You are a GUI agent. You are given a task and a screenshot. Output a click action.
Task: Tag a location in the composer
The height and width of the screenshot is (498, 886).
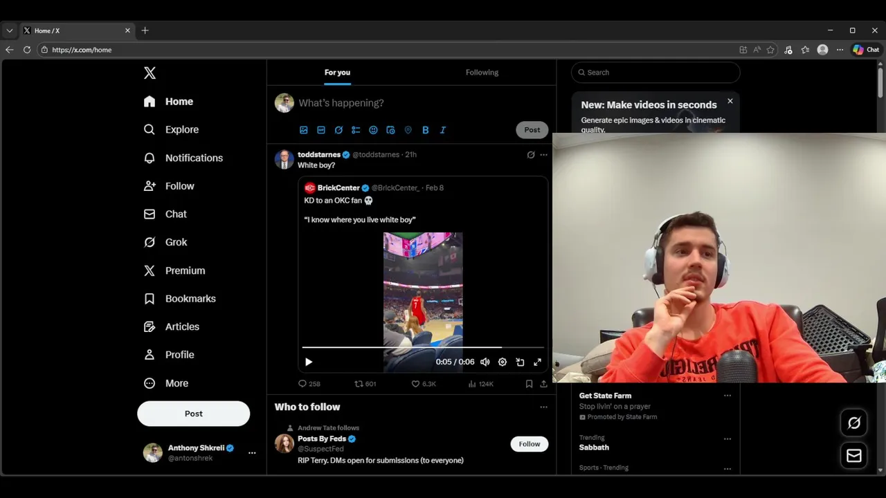[408, 130]
